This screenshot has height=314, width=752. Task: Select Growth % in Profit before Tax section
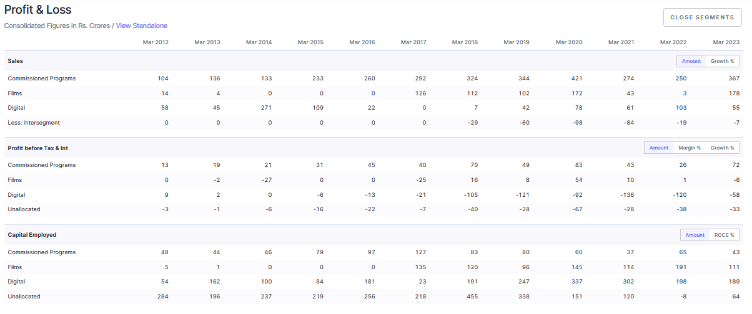(722, 148)
